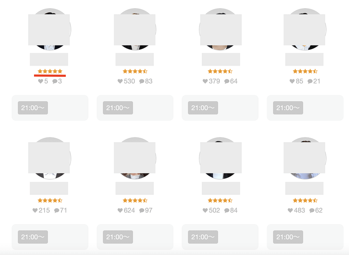Like the profile showing 379 hearts

(x=205, y=81)
